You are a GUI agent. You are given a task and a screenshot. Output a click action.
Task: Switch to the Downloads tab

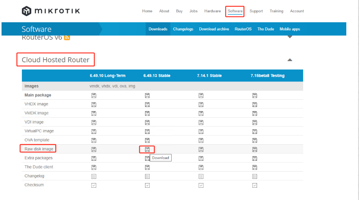point(158,29)
